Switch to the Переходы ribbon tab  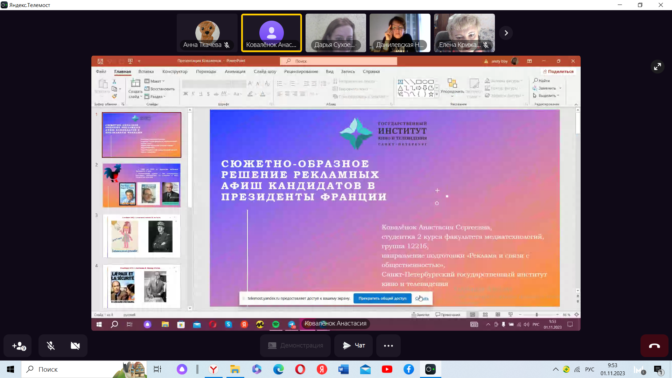click(206, 71)
